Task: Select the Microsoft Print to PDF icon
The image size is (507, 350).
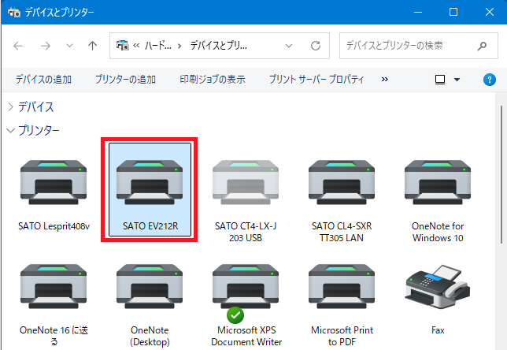Action: coord(342,286)
